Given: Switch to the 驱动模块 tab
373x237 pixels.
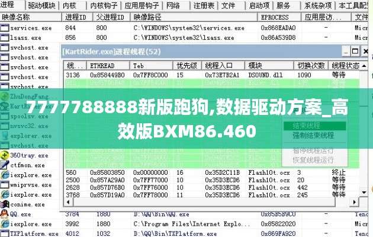Looking at the screenshot, I should click(41, 5).
